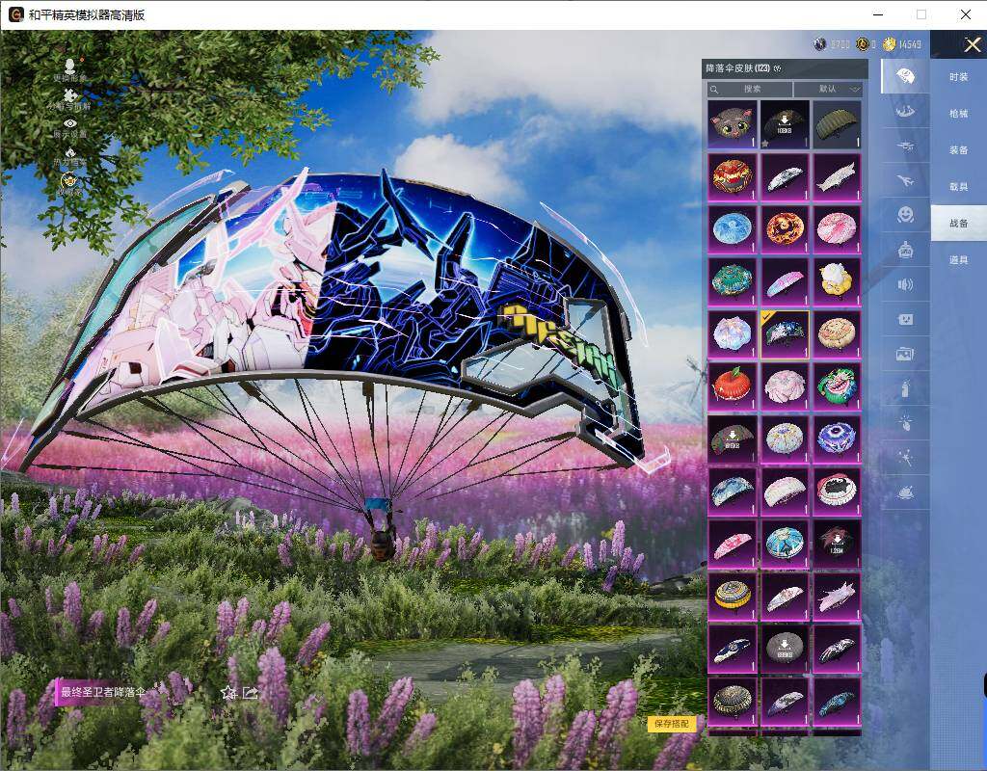Click the 最终圣卫者降落伞 name label

click(102, 692)
